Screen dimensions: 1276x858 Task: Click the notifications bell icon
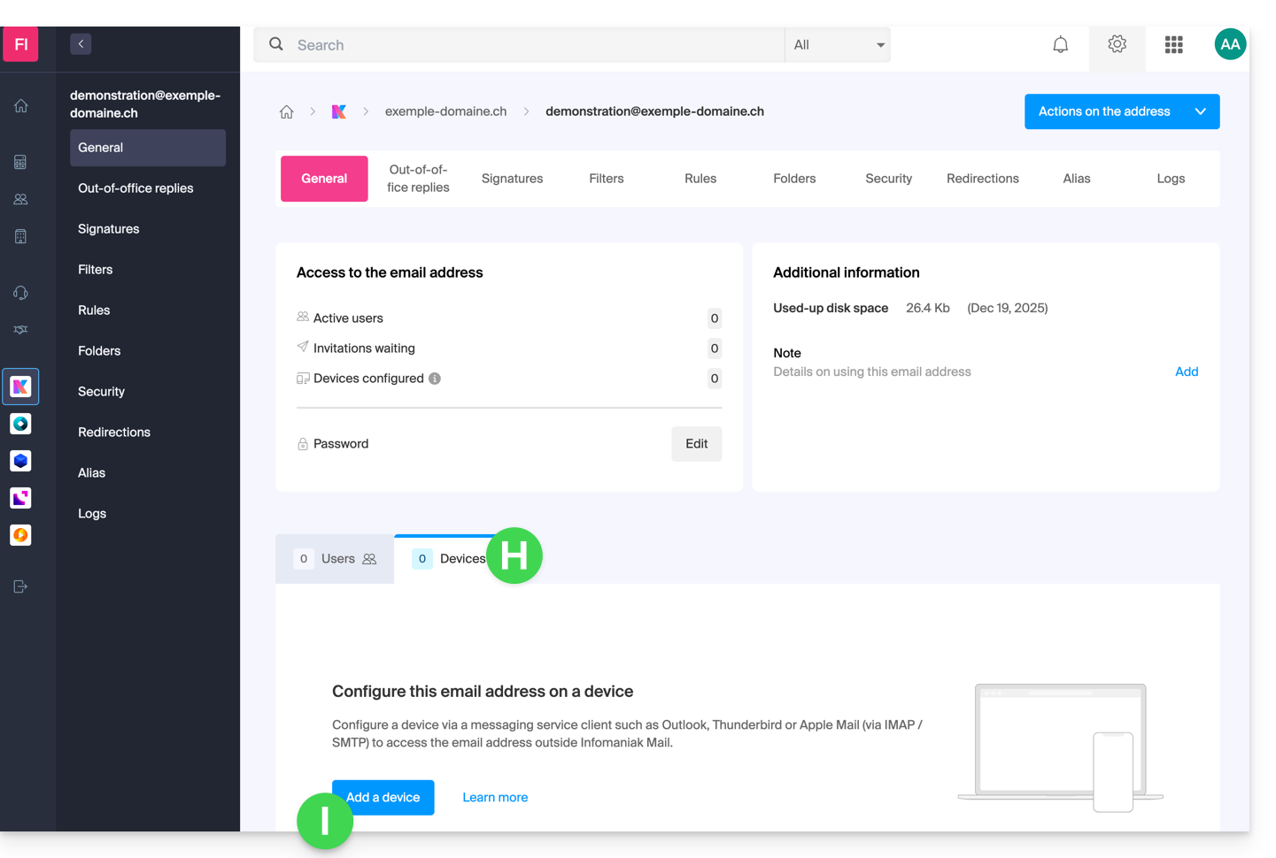coord(1060,45)
